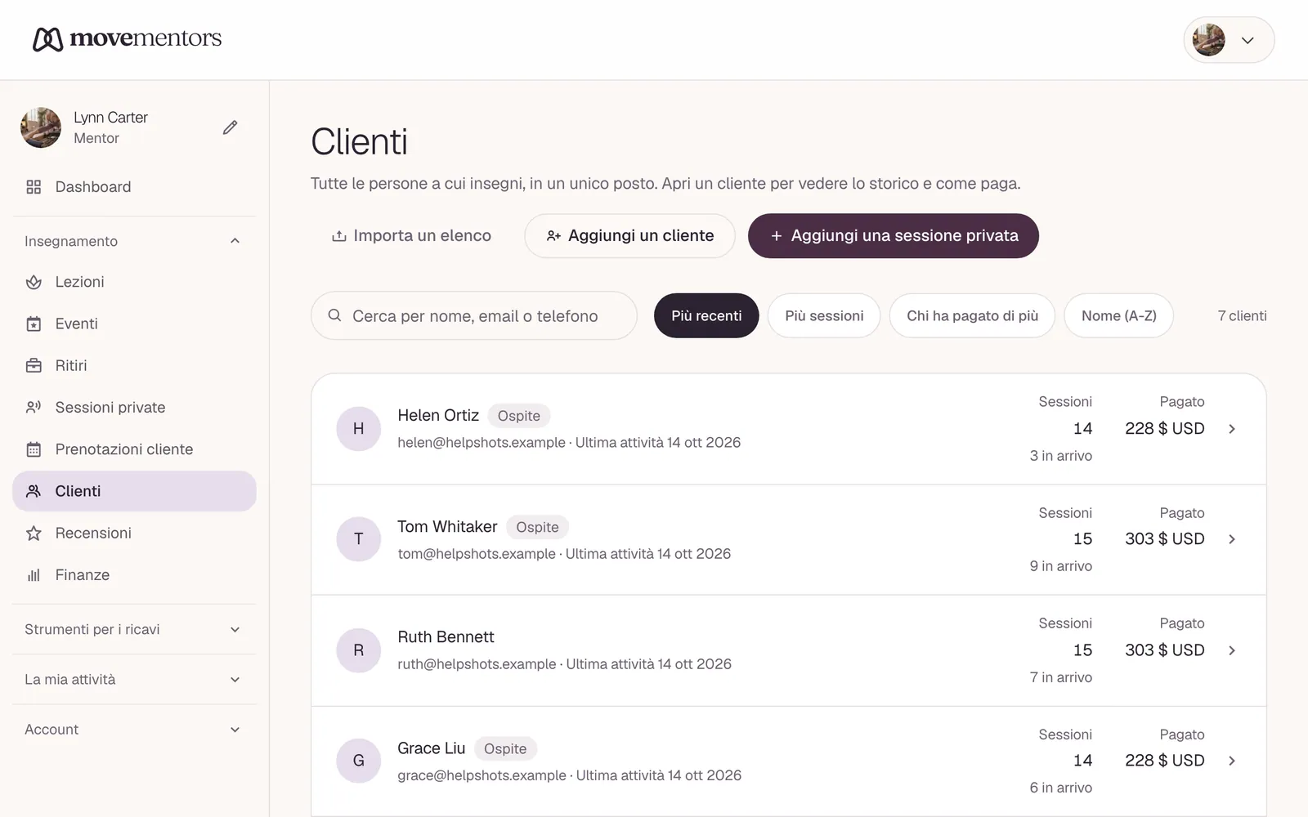Click the Recensioni star icon
Screen dimensions: 1308x817
[x=34, y=534]
